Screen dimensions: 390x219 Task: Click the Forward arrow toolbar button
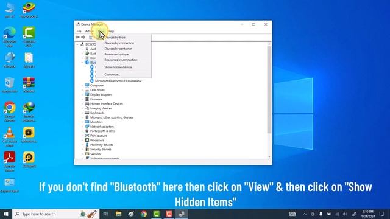(83, 37)
